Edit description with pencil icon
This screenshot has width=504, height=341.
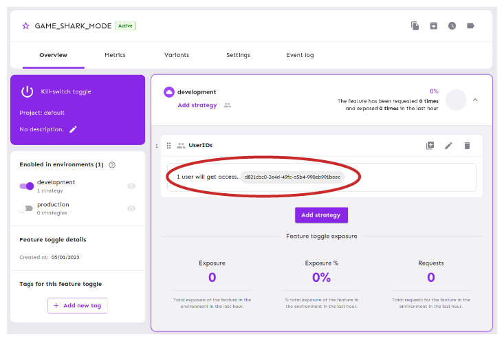click(74, 129)
